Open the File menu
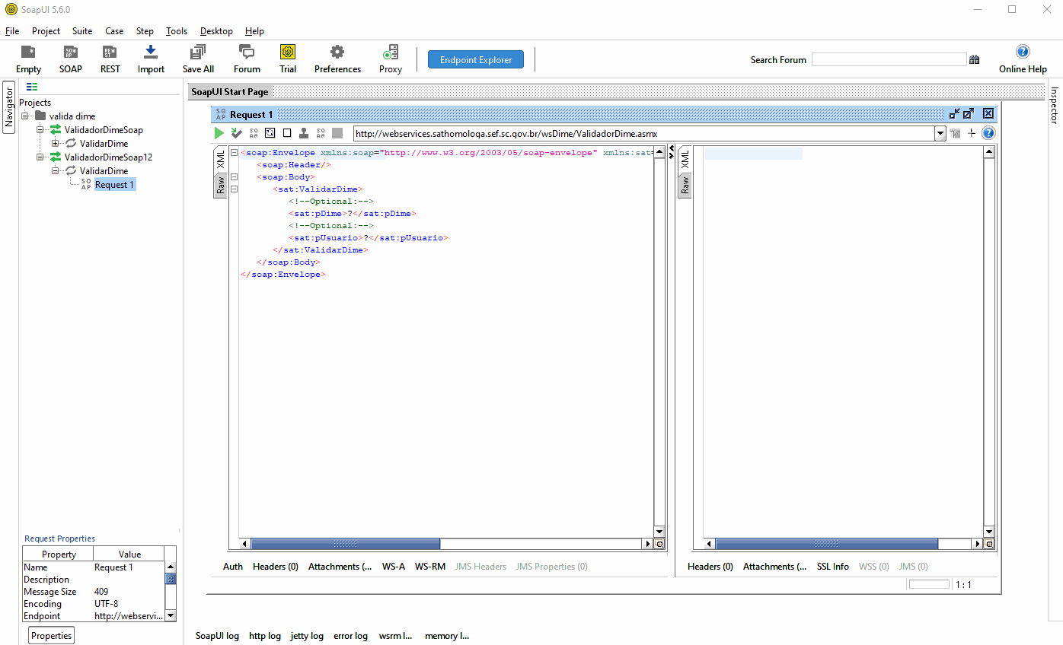The height and width of the screenshot is (645, 1063). pyautogui.click(x=12, y=31)
